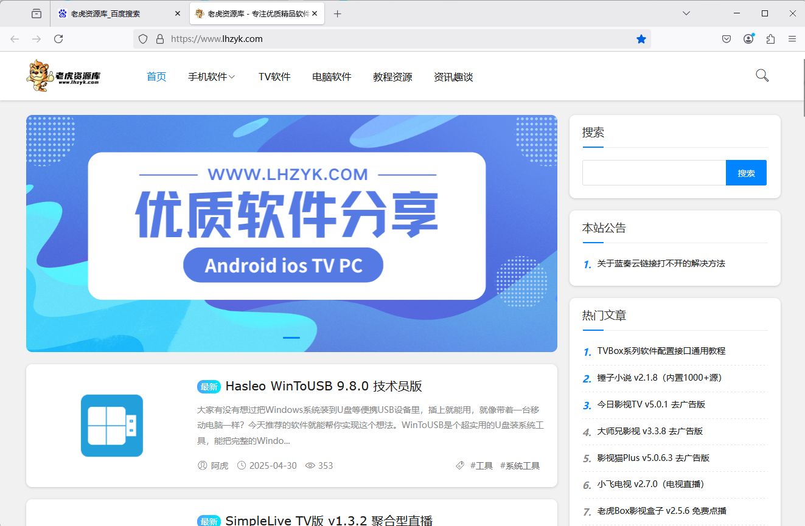Go forward with the forward arrow
The image size is (805, 526).
click(37, 39)
